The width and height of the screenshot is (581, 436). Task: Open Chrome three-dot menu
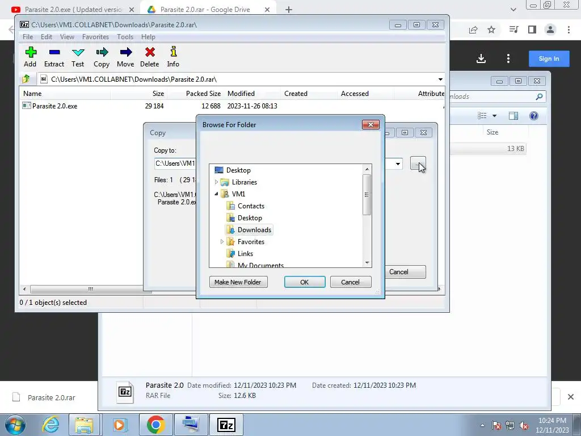click(569, 30)
